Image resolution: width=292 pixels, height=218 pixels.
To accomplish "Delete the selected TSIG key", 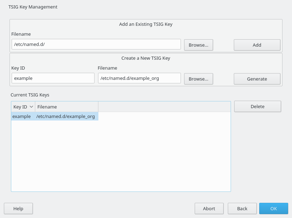I will click(x=257, y=107).
